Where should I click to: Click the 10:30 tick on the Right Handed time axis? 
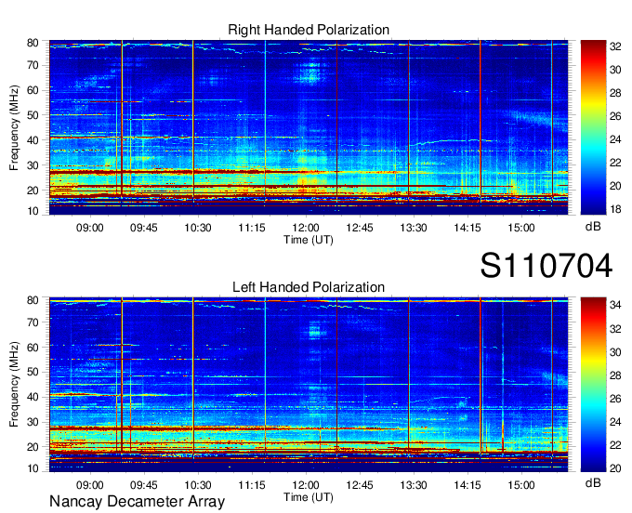(197, 228)
